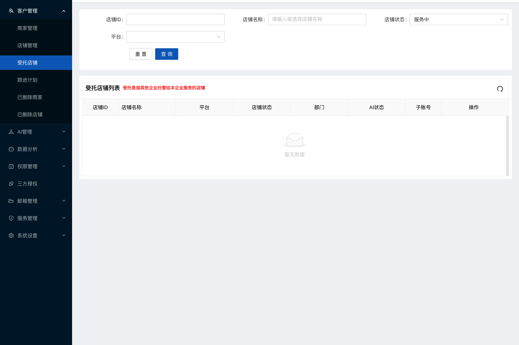Click the 权限管理 checklist icon
This screenshot has height=345, width=519.
click(x=11, y=166)
